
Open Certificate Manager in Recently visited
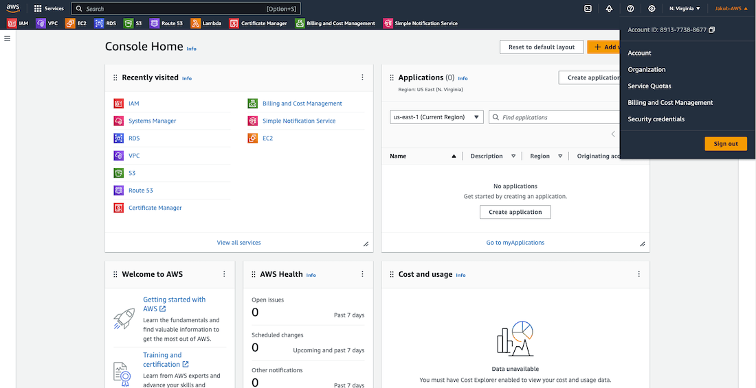click(155, 208)
